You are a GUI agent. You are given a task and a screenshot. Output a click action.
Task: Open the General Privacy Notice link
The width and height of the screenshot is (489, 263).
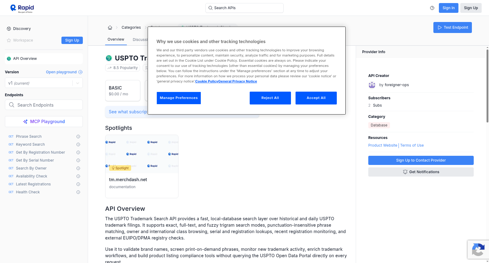[x=237, y=81]
